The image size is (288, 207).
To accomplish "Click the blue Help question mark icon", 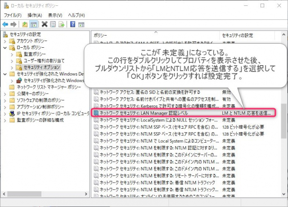I will point(73,24).
